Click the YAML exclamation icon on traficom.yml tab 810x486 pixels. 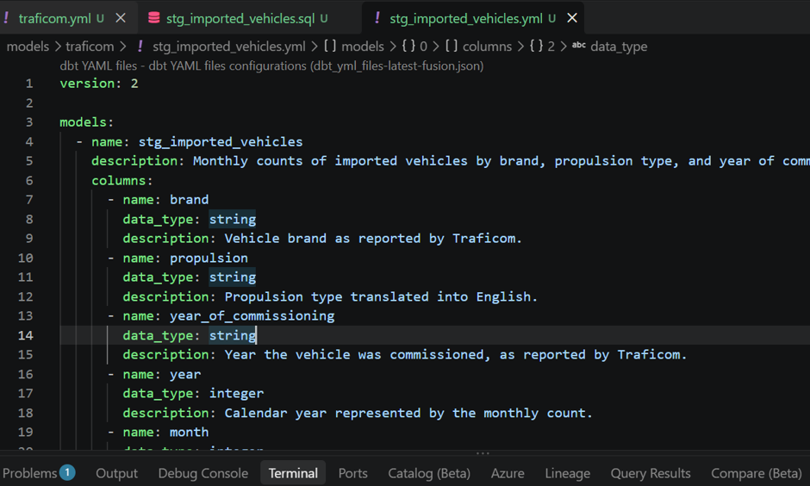click(x=6, y=18)
